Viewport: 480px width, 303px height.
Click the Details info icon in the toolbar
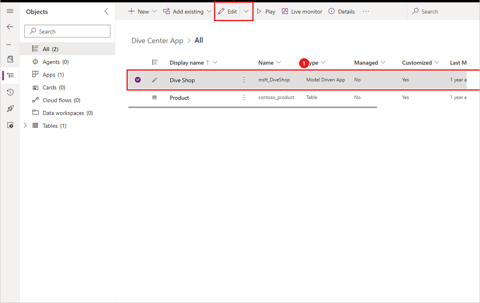tap(341, 11)
